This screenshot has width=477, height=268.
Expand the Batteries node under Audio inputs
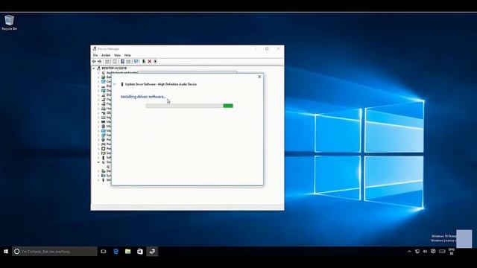[x=98, y=77]
